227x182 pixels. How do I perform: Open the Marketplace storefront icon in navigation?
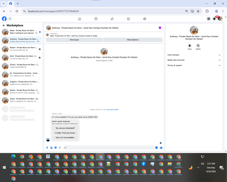click(x=128, y=19)
